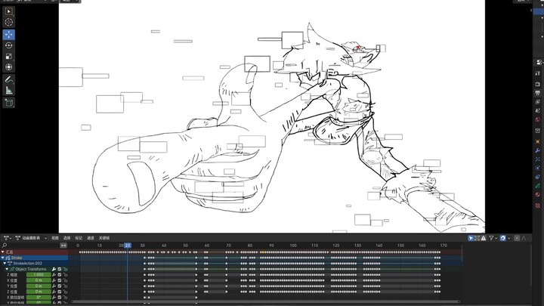The image size is (544, 306).
Task: Open the Output properties tab
Action: point(537,93)
